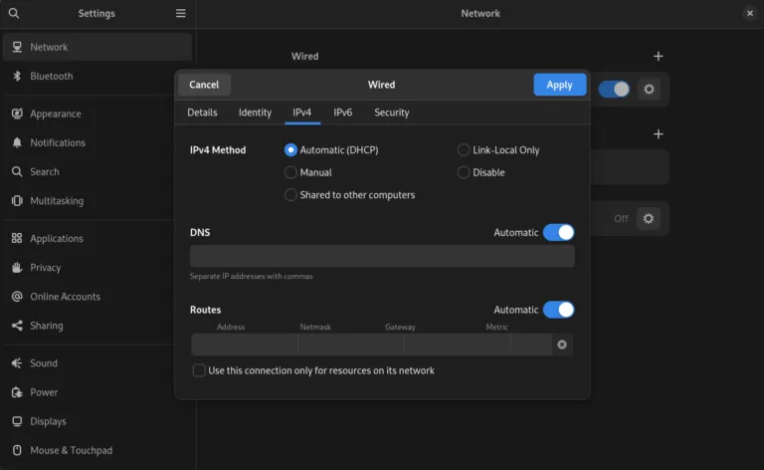Switch to the IPv6 tab

coord(342,113)
